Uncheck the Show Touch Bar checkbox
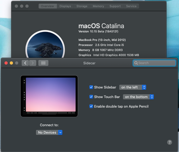The width and height of the screenshot is (179, 152). click(91, 97)
